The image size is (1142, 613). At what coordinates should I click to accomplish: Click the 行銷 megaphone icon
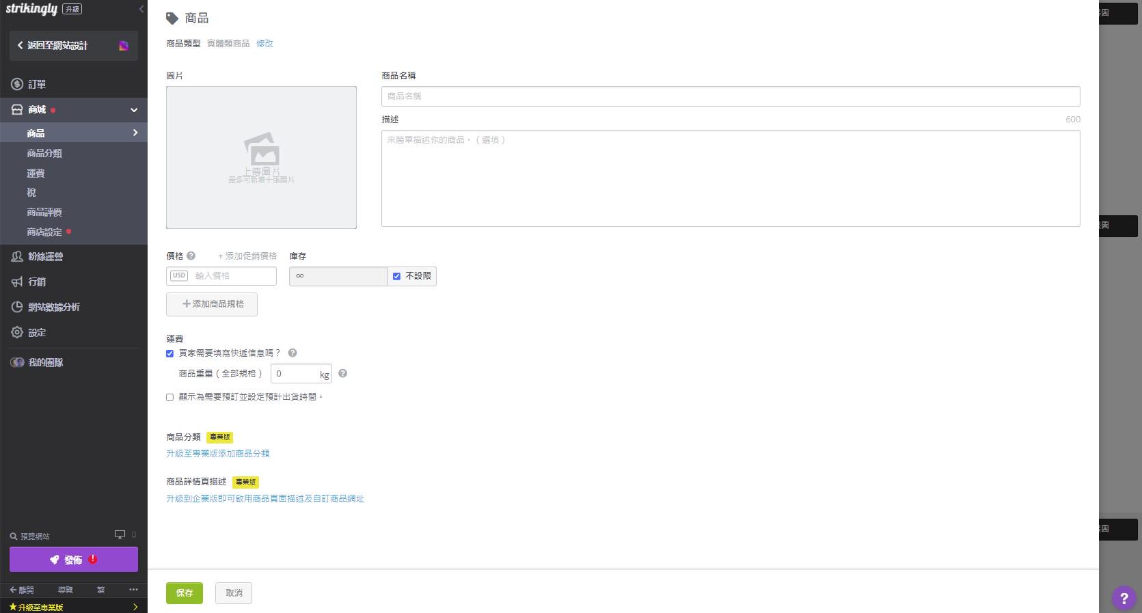tap(17, 282)
